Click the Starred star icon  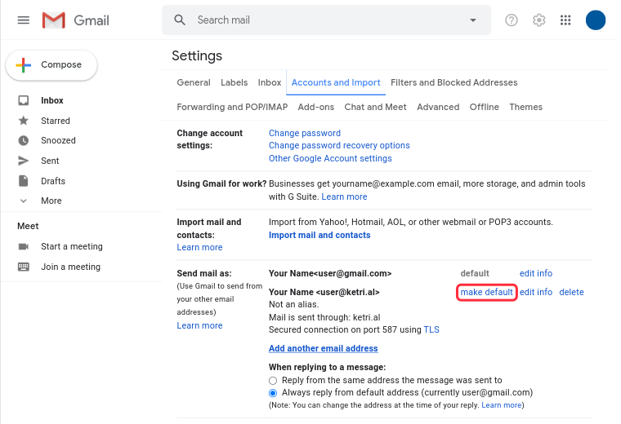(x=24, y=121)
